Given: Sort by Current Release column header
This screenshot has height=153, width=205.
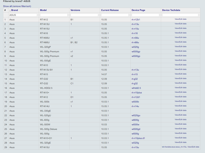Looking at the screenshot, I should 110,10.
